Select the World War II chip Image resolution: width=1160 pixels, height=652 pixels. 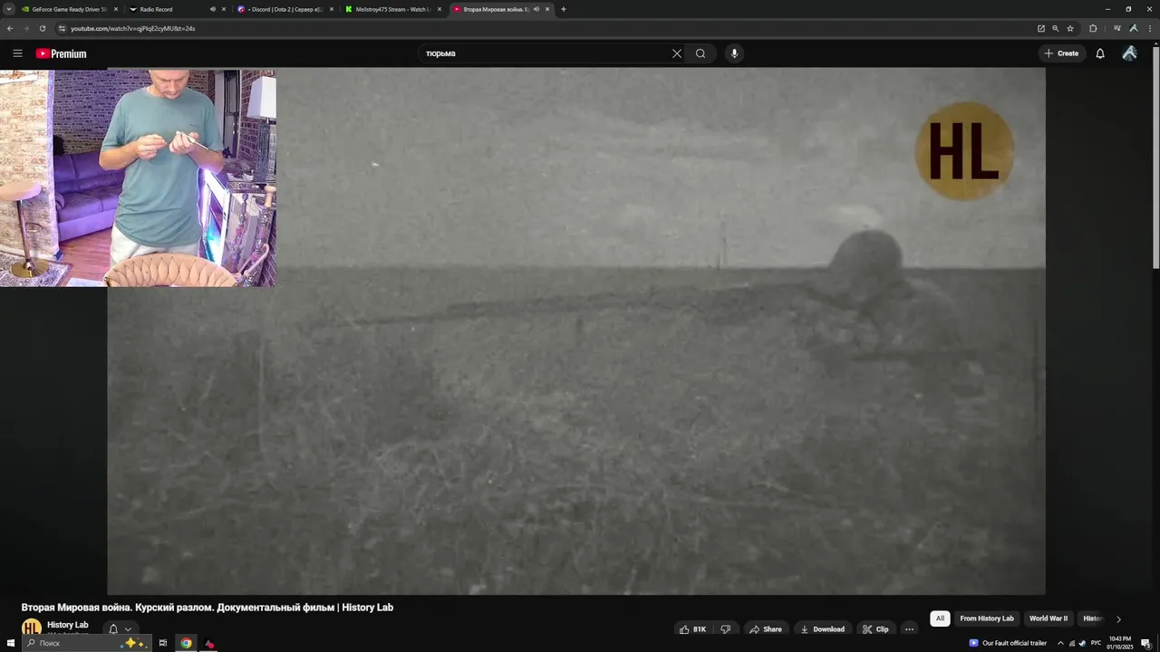pyautogui.click(x=1049, y=618)
